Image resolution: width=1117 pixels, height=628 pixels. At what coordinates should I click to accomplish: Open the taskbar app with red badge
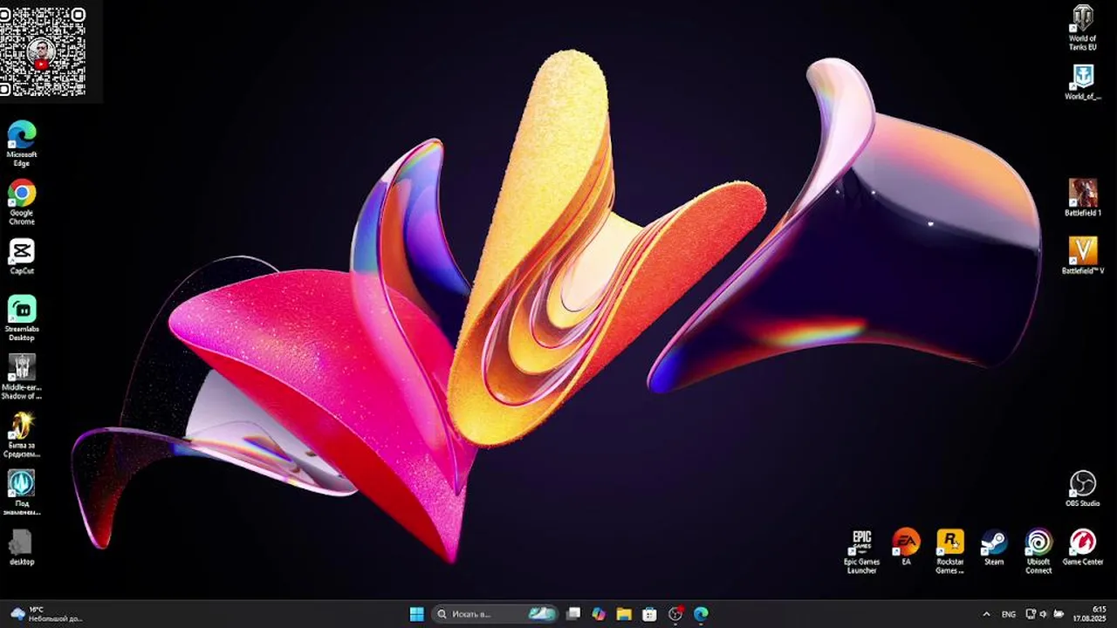tap(675, 614)
